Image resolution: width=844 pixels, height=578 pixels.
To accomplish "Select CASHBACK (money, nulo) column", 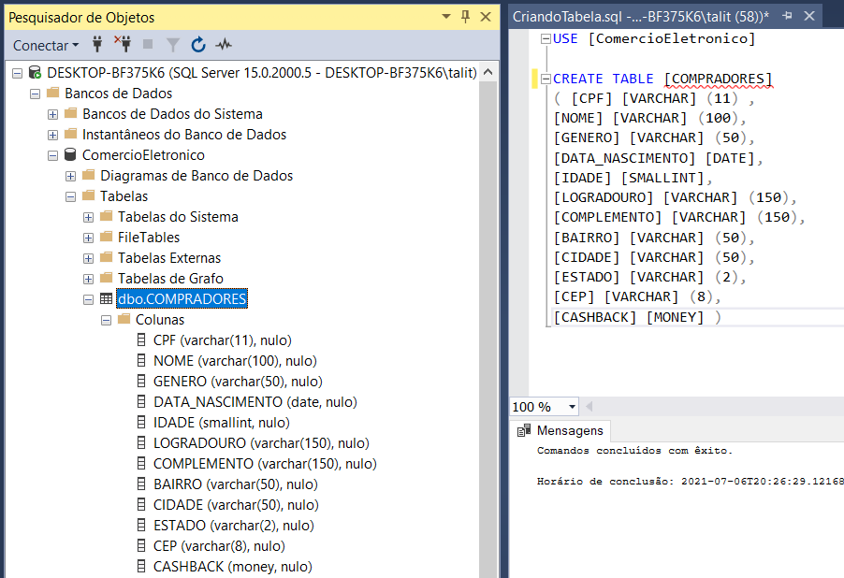I will point(233,566).
